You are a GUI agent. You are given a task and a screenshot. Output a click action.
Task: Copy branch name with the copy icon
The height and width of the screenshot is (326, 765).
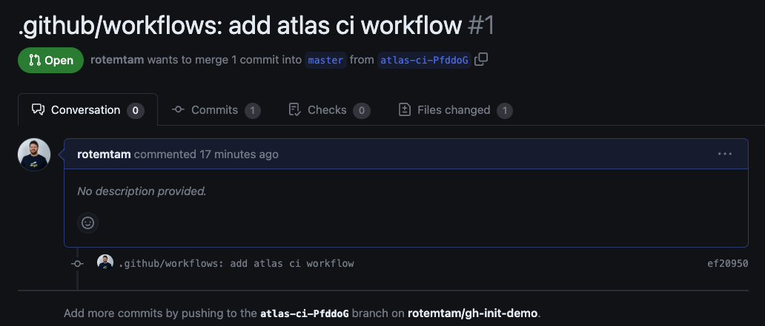tap(481, 59)
